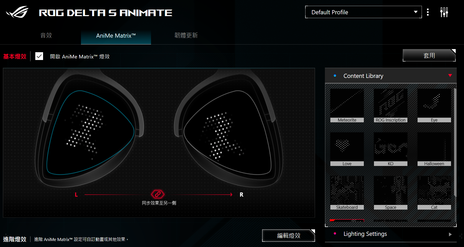
Task: Open the three-dot profile options menu
Action: click(x=428, y=12)
